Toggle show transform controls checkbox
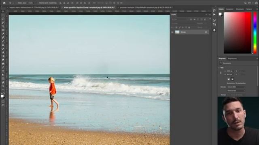 pyautogui.click(x=38, y=3)
